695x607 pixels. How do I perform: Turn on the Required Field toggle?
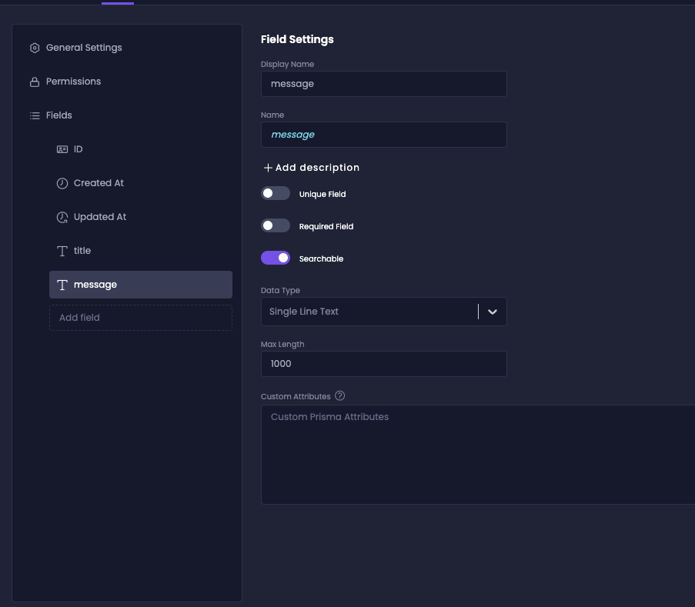point(276,225)
